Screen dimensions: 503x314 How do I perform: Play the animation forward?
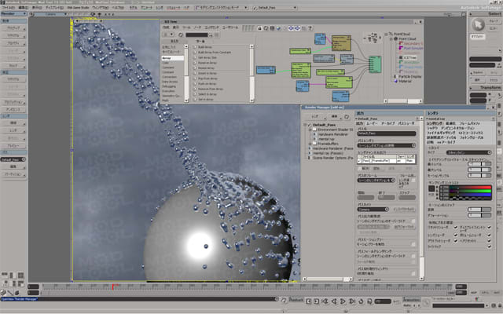click(x=343, y=301)
